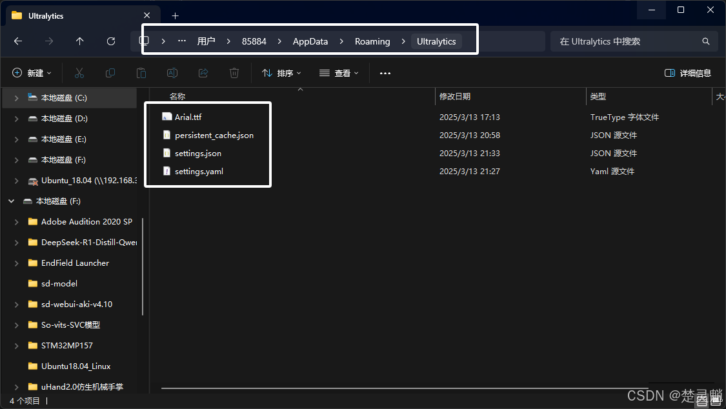
Task: Click the forward navigation arrow
Action: coord(49,41)
